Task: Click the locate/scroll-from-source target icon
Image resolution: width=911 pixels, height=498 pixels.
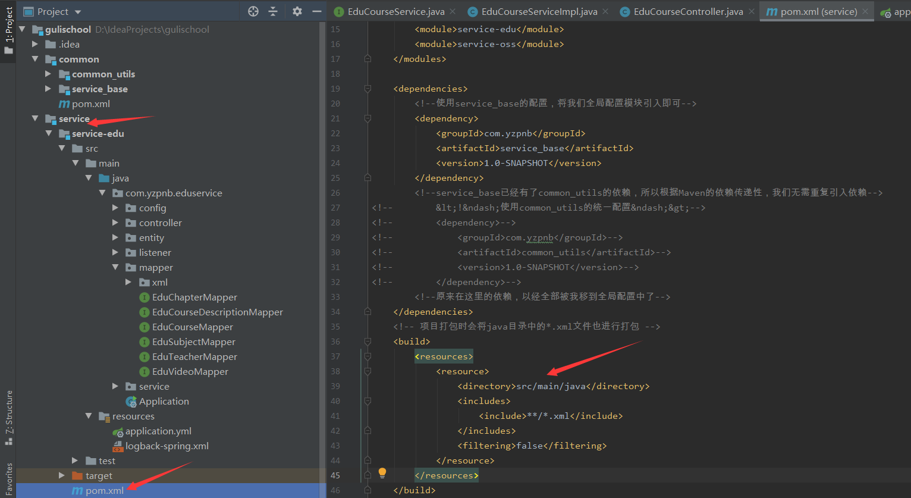Action: pos(253,11)
